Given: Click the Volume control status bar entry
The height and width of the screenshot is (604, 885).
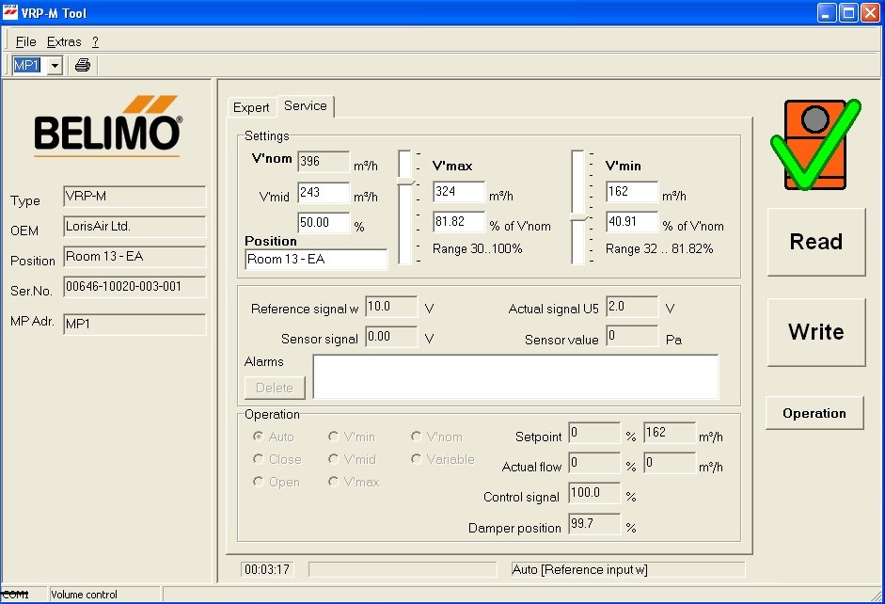Looking at the screenshot, I should click(105, 595).
